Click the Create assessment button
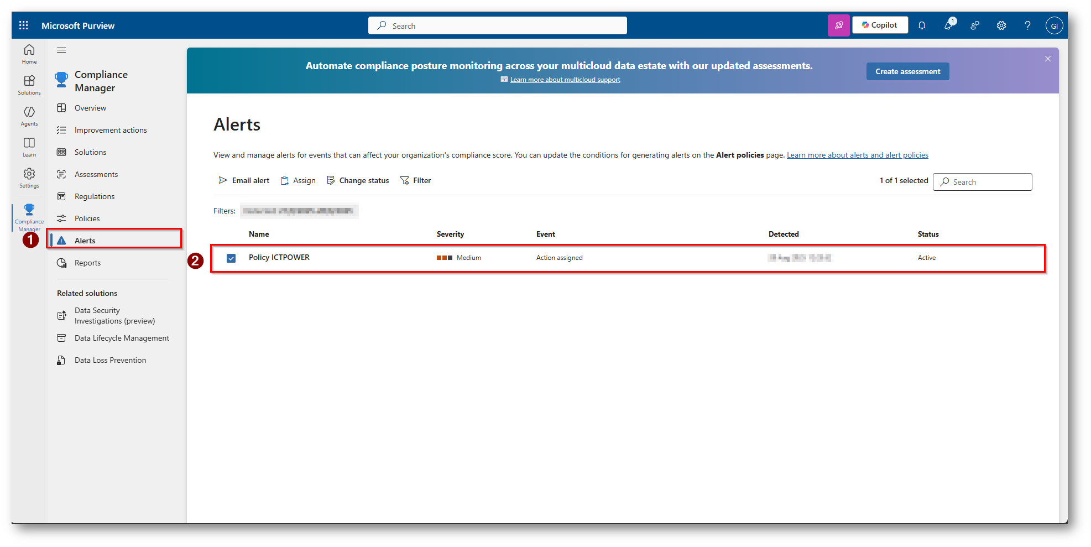 pyautogui.click(x=907, y=71)
